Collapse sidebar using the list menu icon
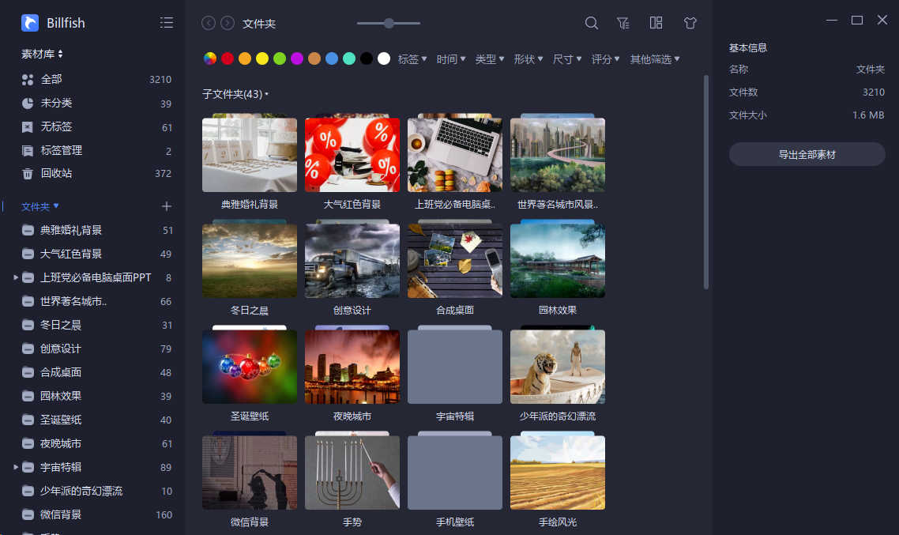The width and height of the screenshot is (899, 535). tap(166, 22)
